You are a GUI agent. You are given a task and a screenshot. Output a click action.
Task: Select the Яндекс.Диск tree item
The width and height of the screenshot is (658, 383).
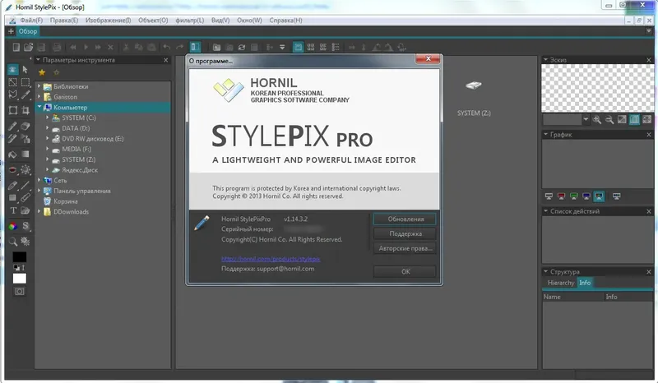[80, 170]
